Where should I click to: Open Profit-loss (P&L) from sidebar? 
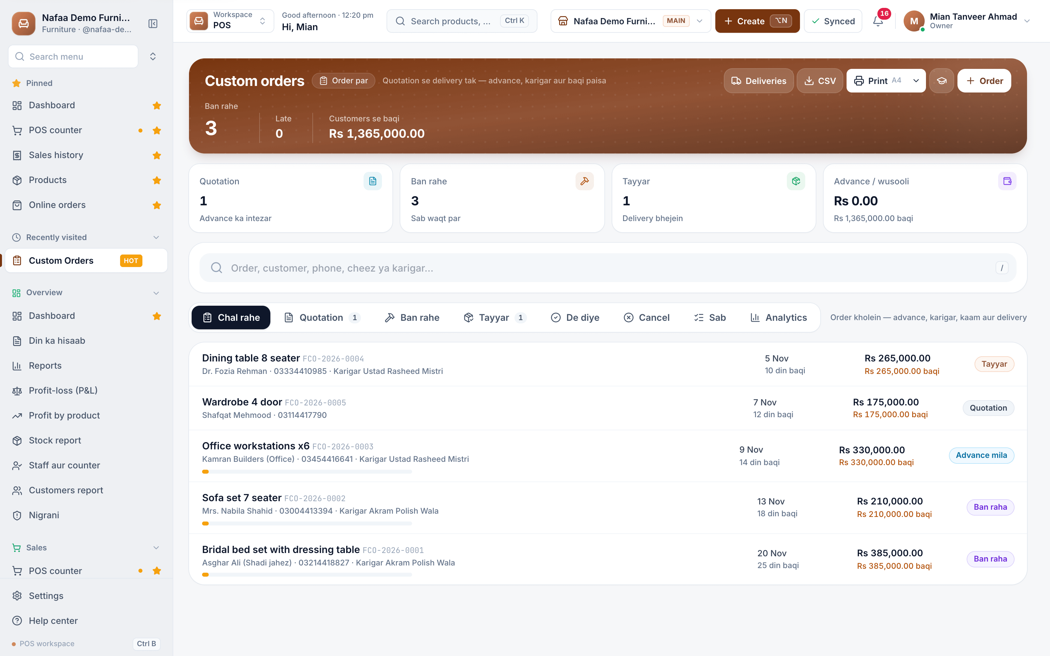coord(86,390)
